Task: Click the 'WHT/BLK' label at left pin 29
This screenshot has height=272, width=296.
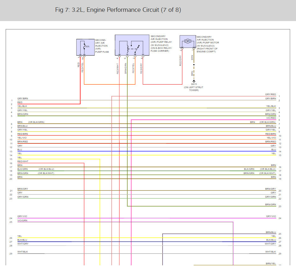Action: coord(23,252)
